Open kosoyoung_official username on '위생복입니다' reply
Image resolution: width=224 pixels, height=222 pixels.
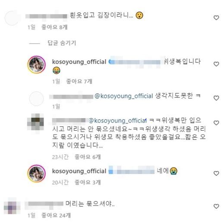pos(79,62)
